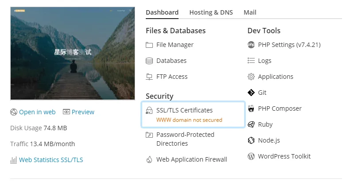Screen dimensions: 346x182
Task: Click the Ruby icon
Action: [x=251, y=124]
